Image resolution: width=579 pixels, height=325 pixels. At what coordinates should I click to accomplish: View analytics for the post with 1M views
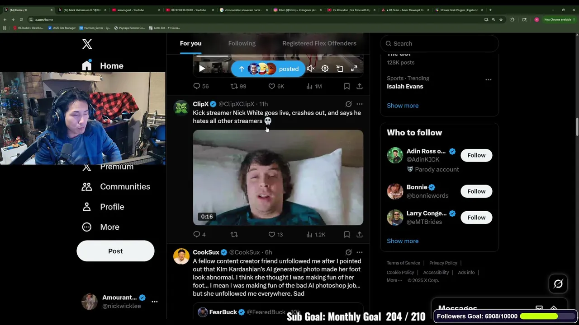[x=313, y=86]
